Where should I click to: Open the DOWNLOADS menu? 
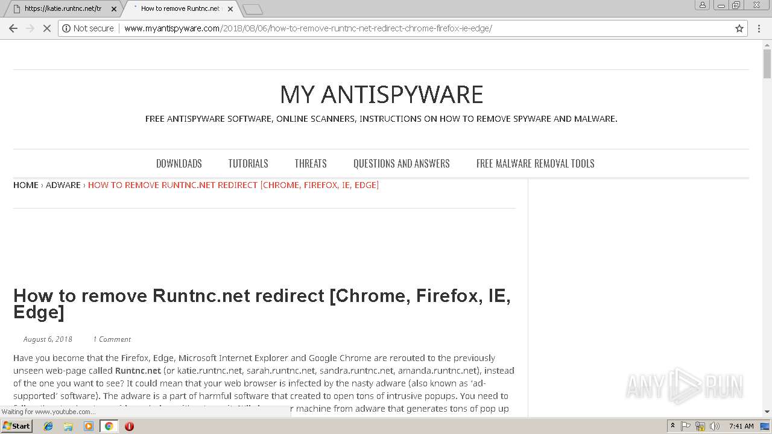(x=179, y=163)
